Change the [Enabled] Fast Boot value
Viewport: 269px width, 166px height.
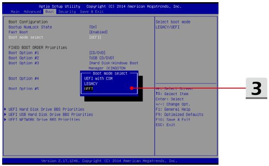coord(98,32)
